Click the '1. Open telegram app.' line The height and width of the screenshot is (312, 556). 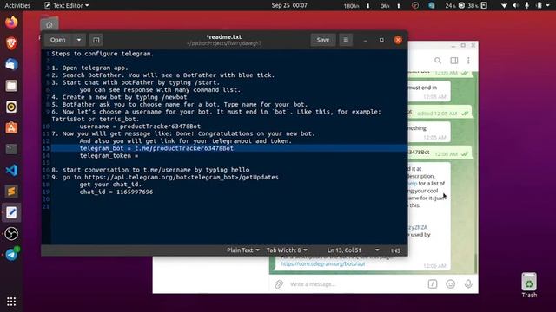click(x=89, y=68)
